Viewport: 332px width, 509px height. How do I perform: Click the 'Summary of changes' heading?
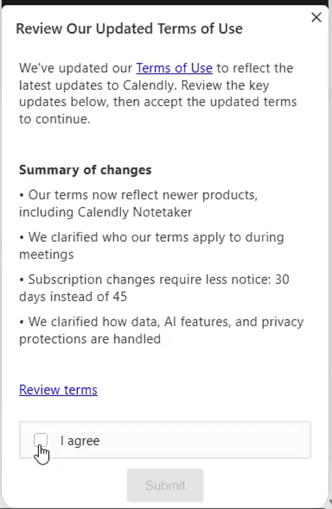pyautogui.click(x=85, y=170)
